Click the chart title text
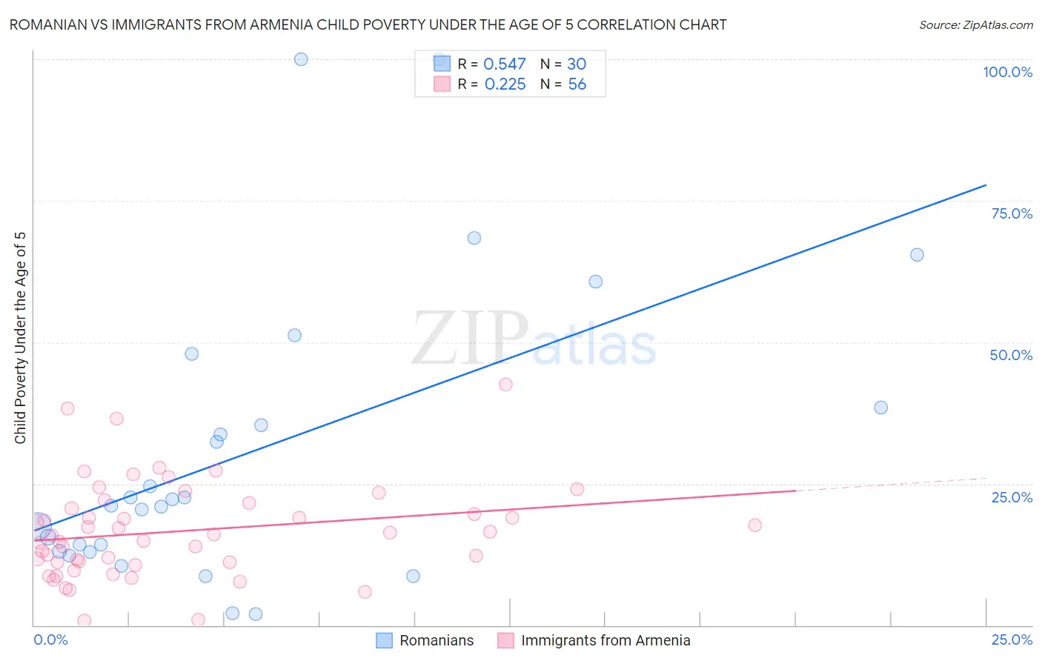Screen dimensions: 1042x661 [368, 24]
